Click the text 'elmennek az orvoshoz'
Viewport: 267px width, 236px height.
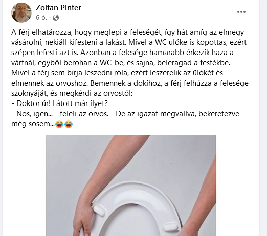tap(50, 83)
